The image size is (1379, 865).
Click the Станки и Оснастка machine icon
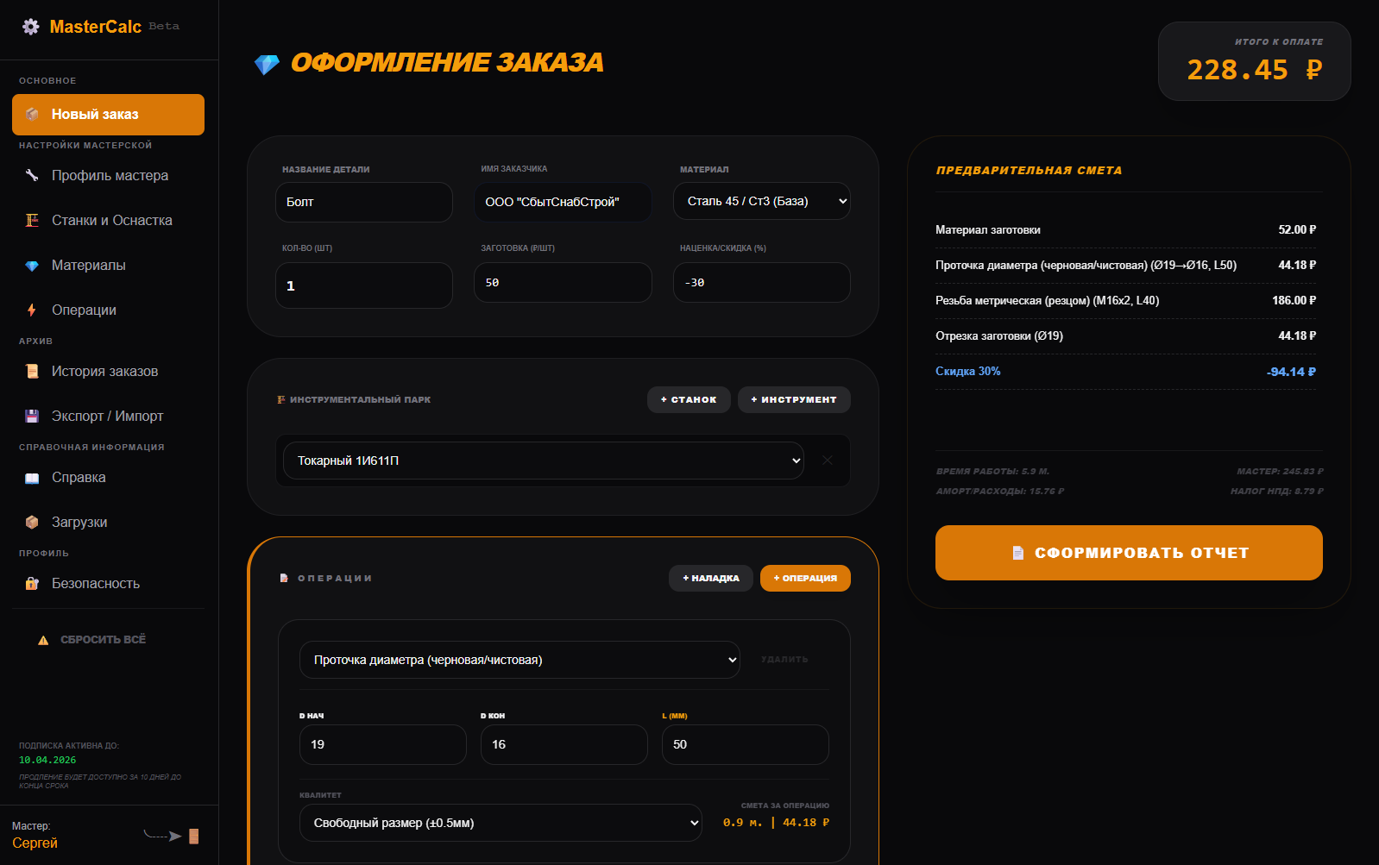[32, 220]
